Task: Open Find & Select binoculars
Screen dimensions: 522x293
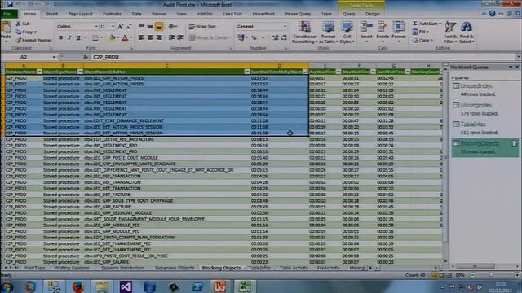Action: click(x=467, y=33)
